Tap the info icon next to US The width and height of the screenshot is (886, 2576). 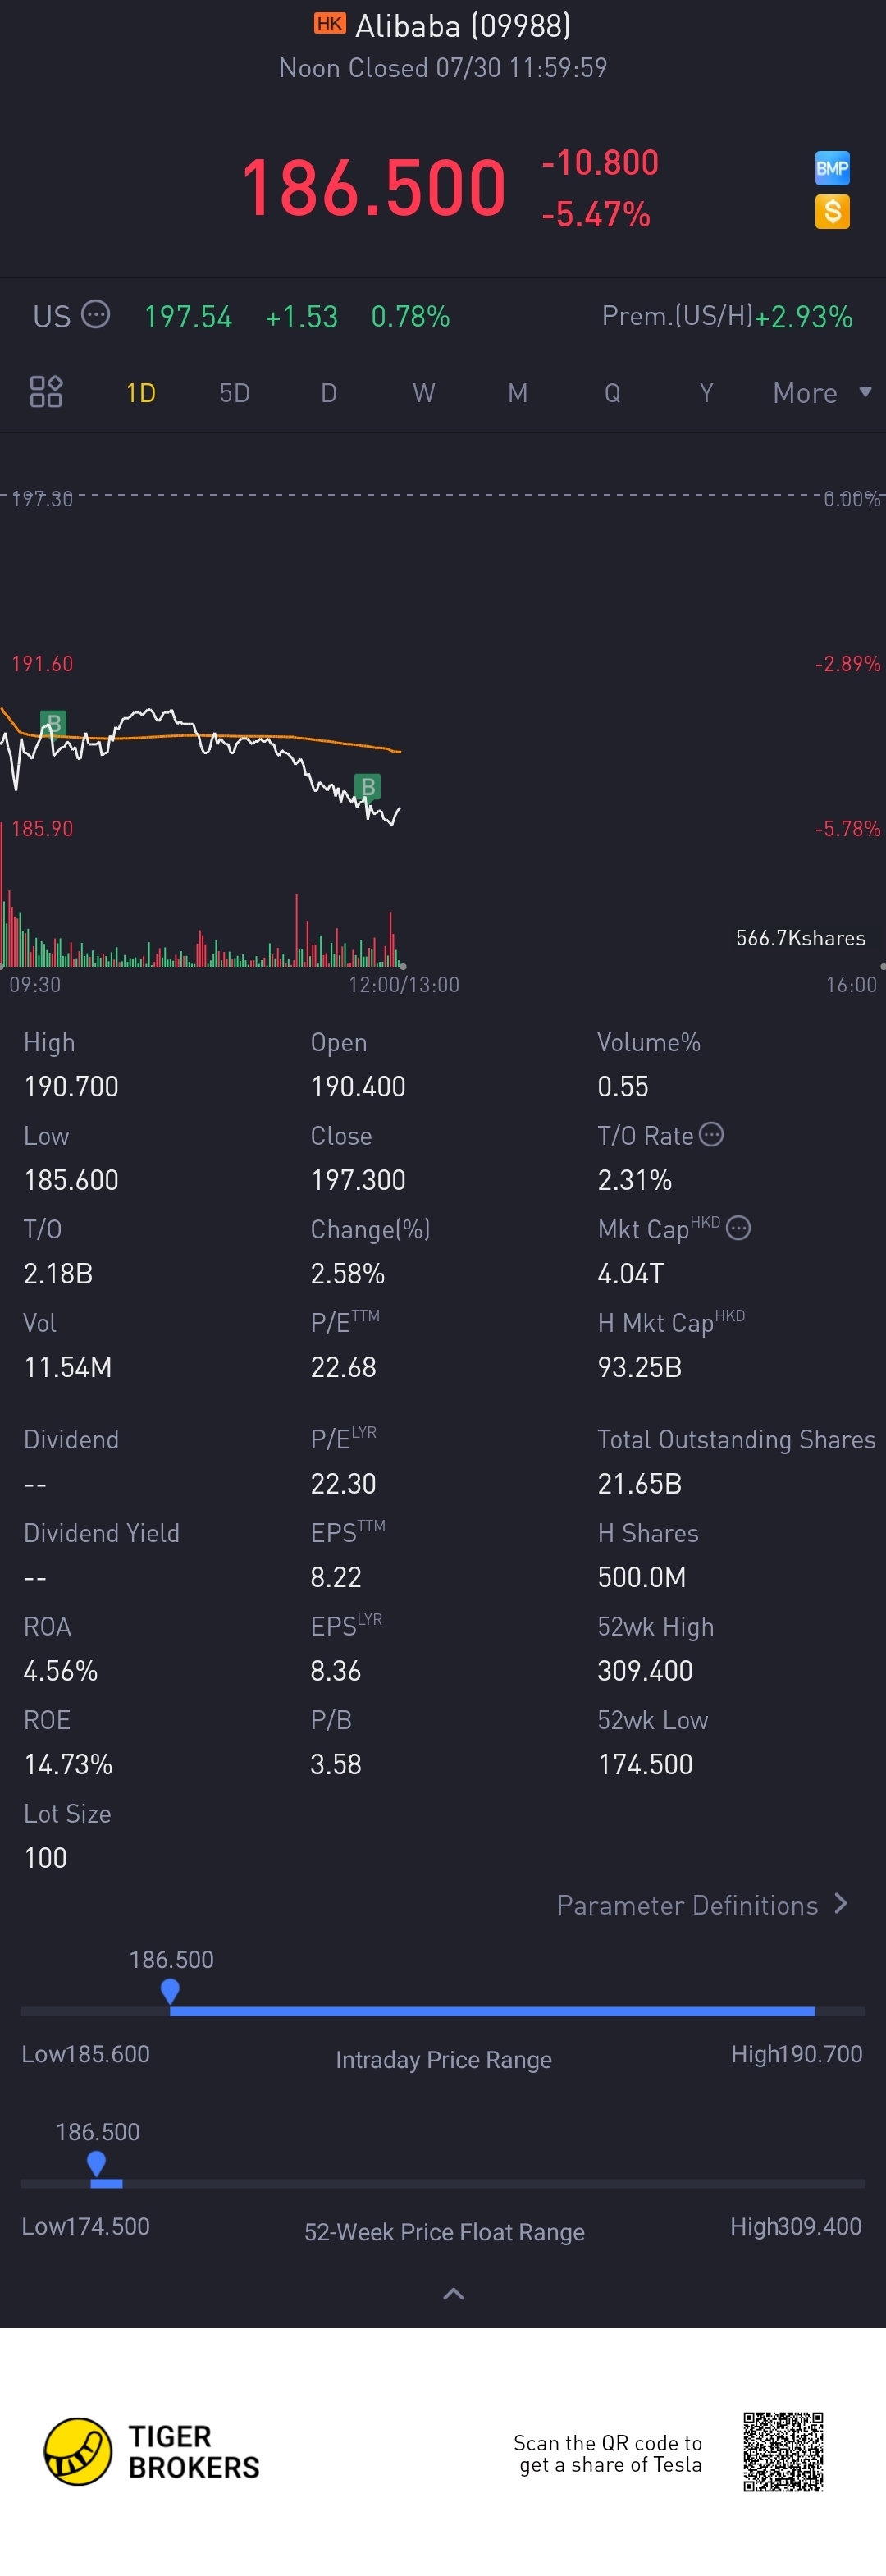click(x=95, y=315)
